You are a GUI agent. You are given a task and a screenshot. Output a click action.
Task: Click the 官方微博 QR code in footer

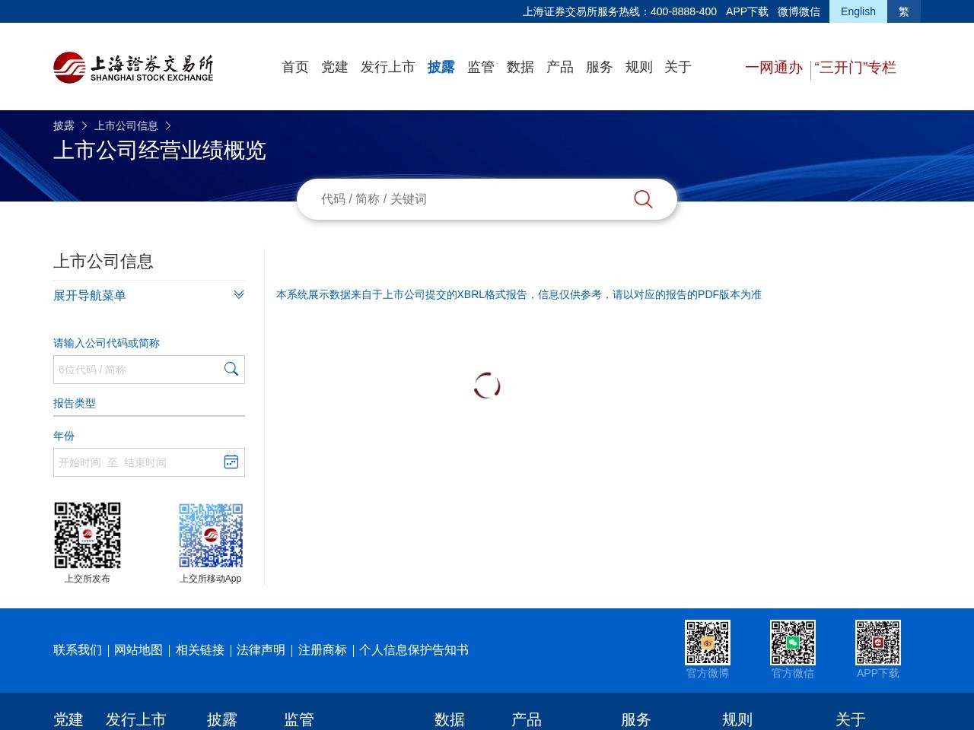[708, 643]
